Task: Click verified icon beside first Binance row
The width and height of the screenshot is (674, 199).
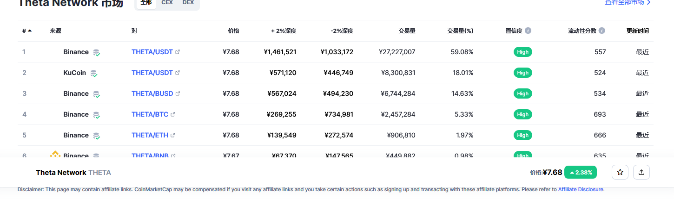Action: pyautogui.click(x=97, y=52)
